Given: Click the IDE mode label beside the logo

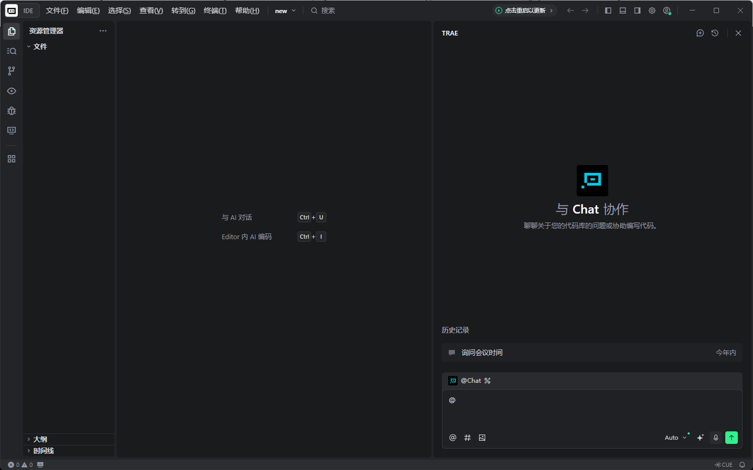Looking at the screenshot, I should 28,10.
